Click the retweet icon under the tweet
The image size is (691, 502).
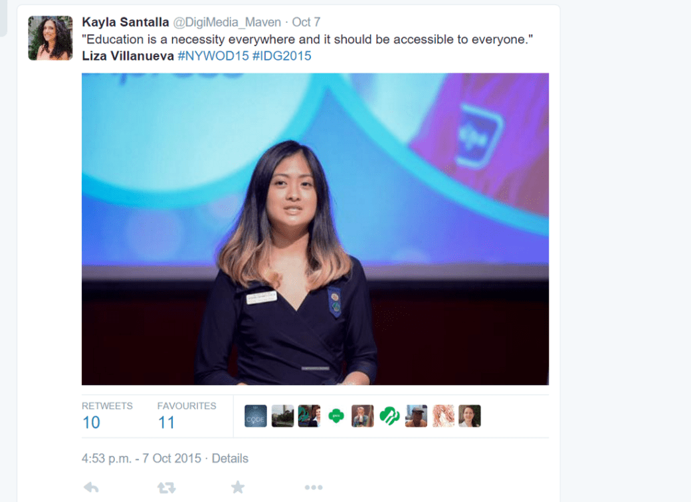[x=167, y=487]
